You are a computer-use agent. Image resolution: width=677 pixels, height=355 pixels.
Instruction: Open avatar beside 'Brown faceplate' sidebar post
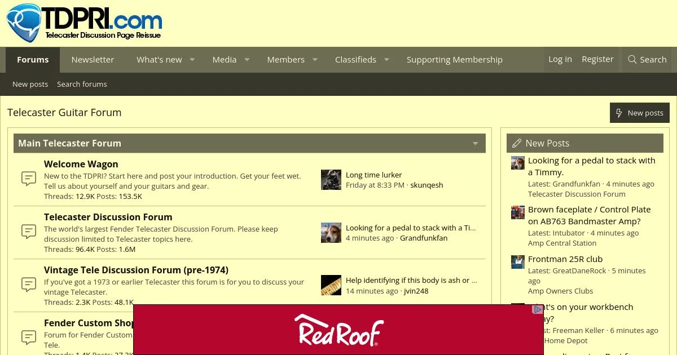(518, 212)
